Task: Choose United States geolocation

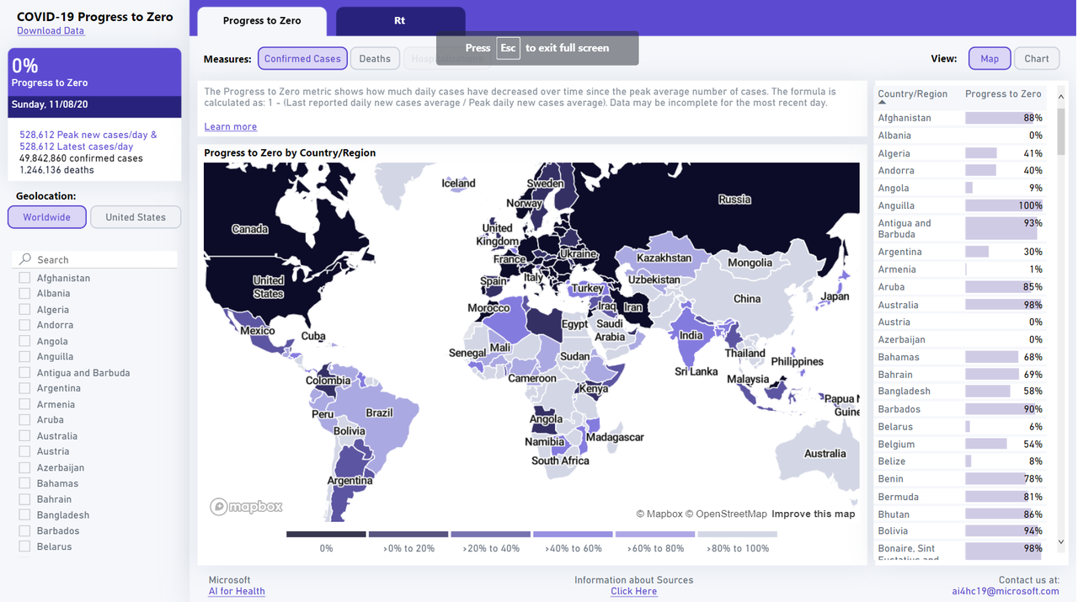Action: point(136,217)
